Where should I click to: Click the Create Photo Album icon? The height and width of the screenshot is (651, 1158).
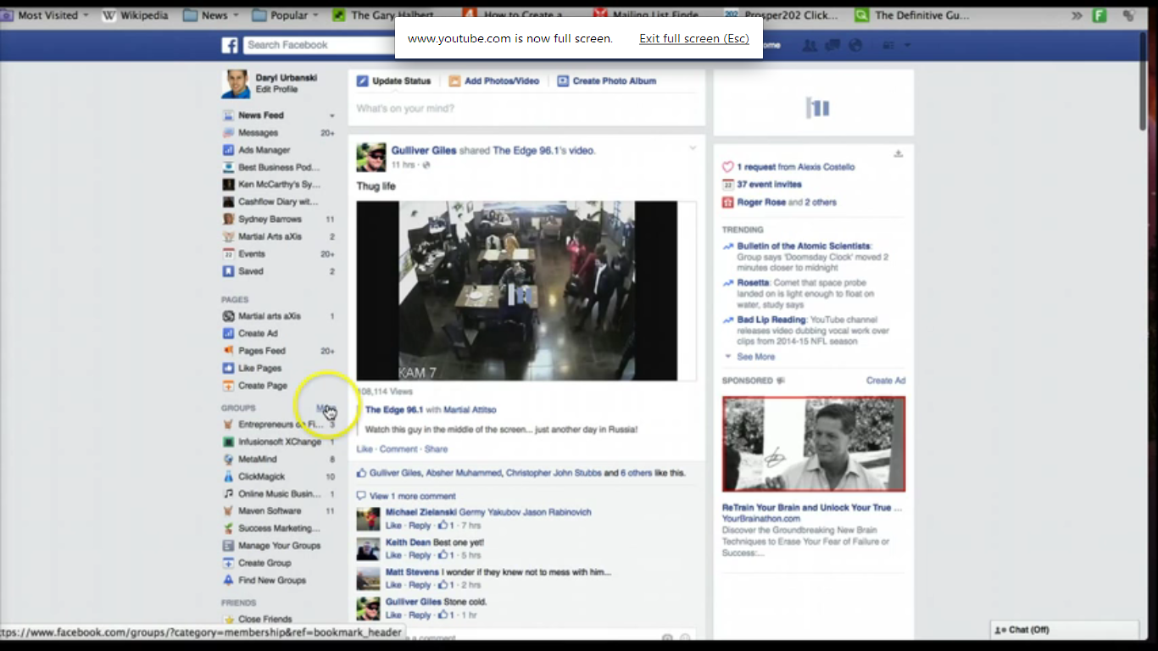pos(563,81)
